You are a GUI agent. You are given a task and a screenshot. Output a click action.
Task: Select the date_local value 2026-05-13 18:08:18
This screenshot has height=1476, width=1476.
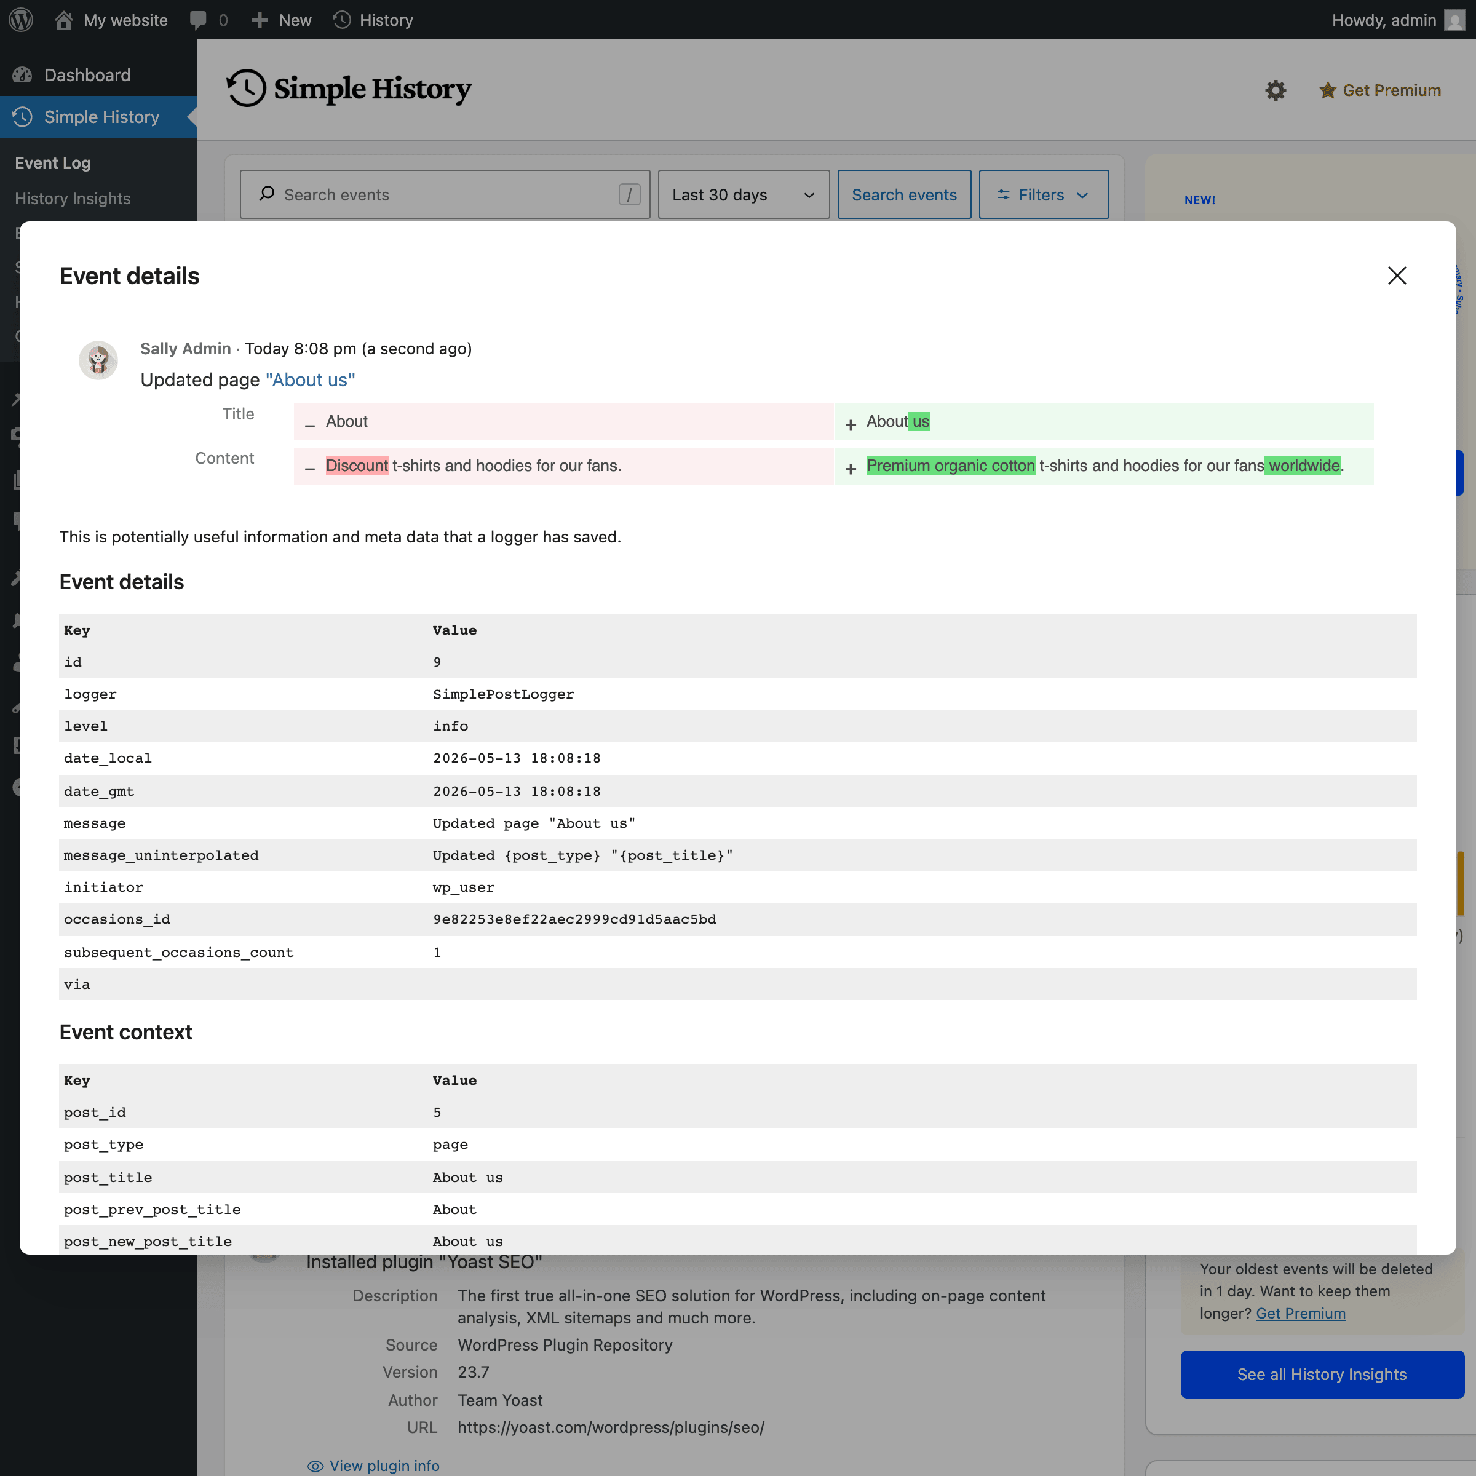point(517,758)
